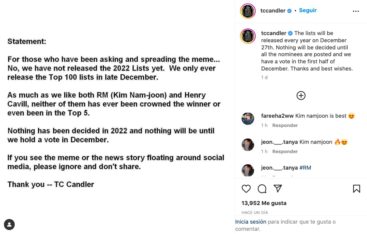Open the three-dot more options menu
The height and width of the screenshot is (234, 367).
coord(356,11)
